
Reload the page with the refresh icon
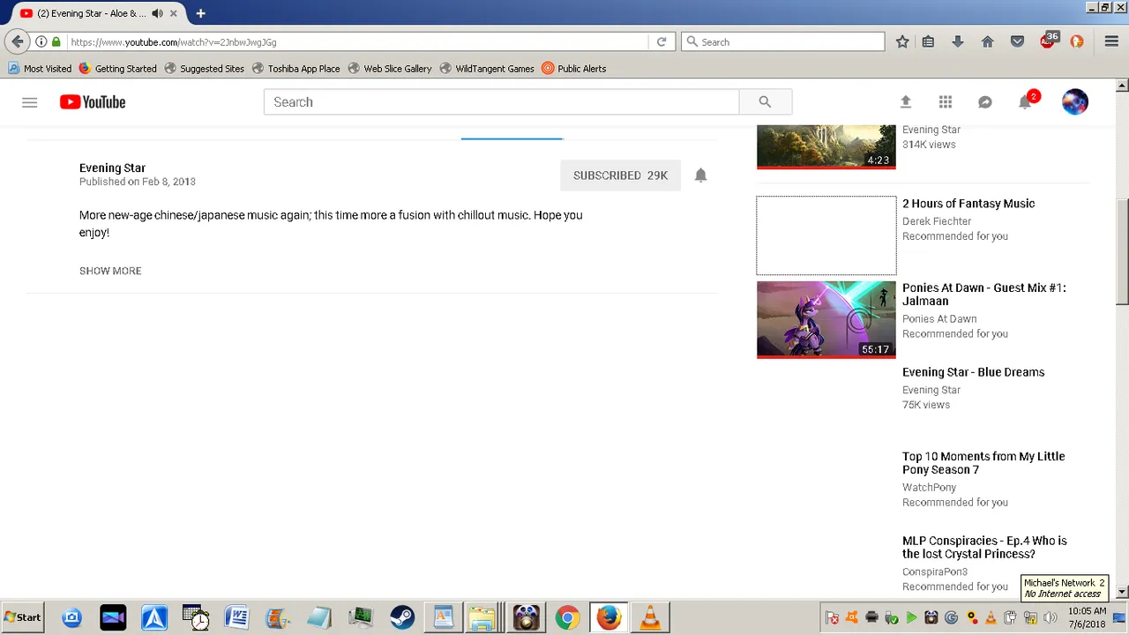coord(662,41)
